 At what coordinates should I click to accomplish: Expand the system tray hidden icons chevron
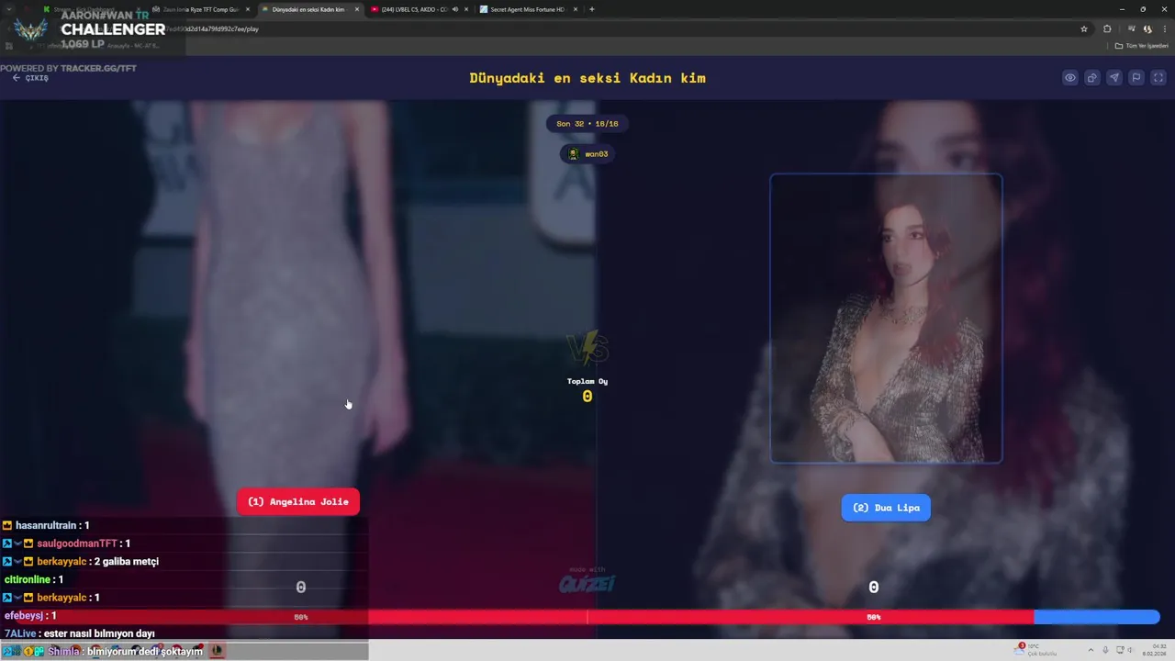(x=1091, y=650)
